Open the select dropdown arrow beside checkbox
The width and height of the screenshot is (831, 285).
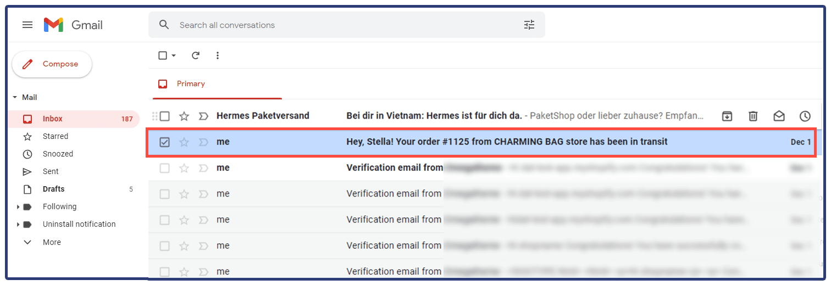click(174, 55)
